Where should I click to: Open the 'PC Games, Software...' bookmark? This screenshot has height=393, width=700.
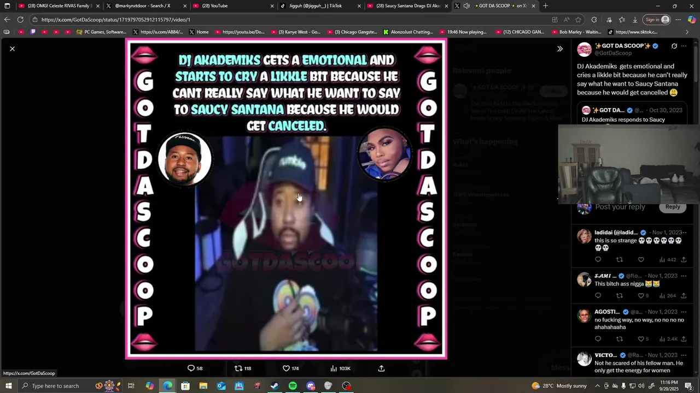point(102,32)
